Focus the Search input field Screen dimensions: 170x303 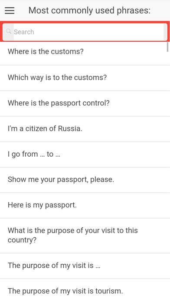click(85, 32)
